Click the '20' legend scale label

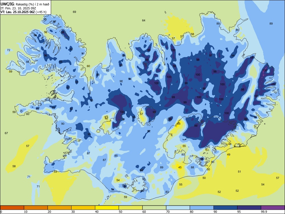49,212
